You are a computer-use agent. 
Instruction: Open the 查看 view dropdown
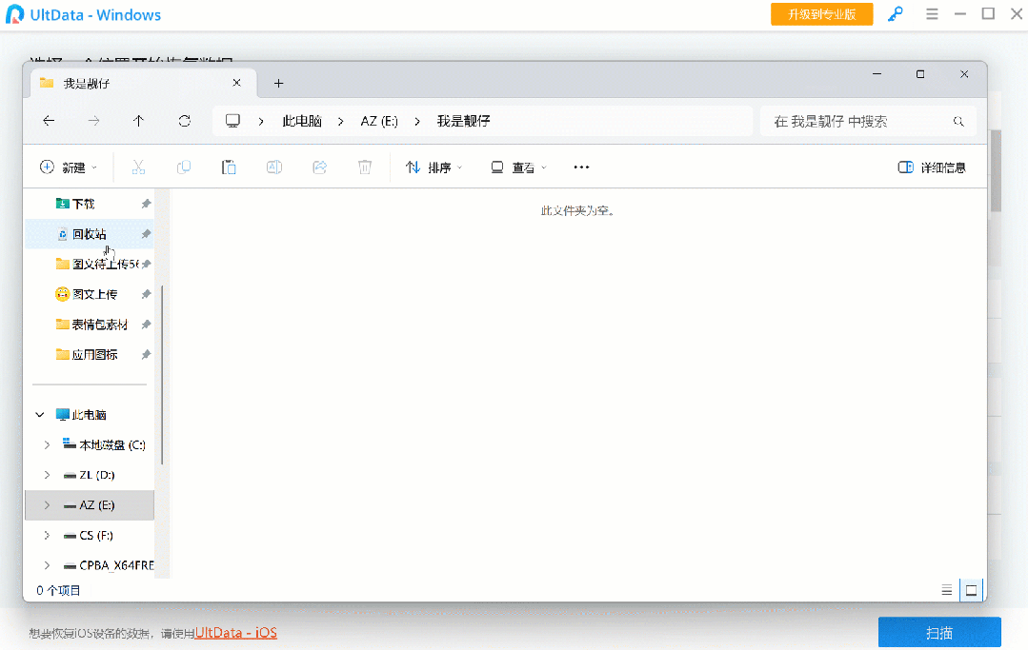point(518,167)
